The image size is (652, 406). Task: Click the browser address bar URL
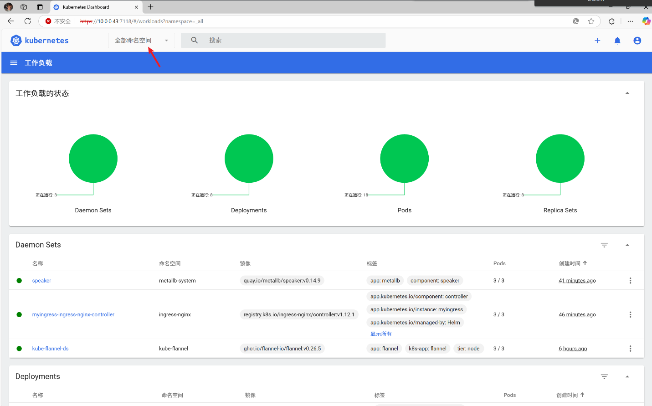click(142, 21)
